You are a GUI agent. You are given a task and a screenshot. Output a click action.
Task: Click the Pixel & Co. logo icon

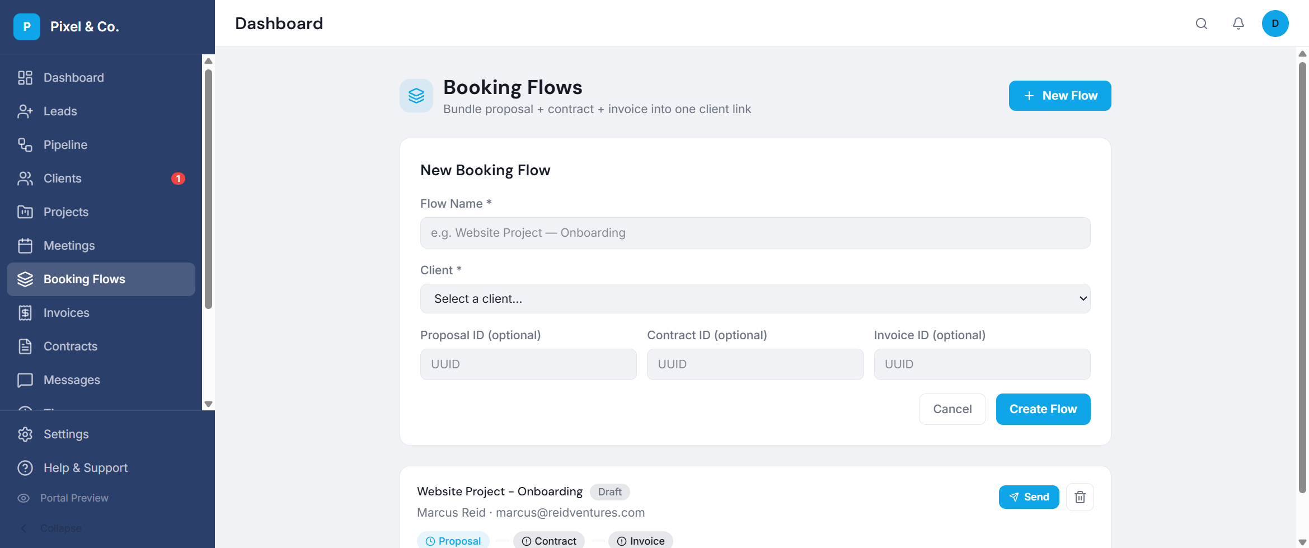coord(27,27)
